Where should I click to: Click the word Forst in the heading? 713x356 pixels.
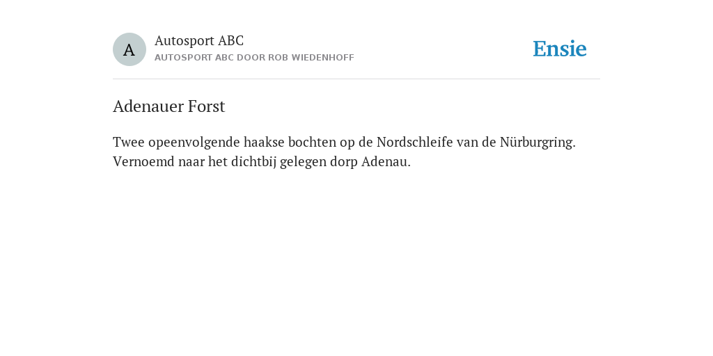point(206,106)
